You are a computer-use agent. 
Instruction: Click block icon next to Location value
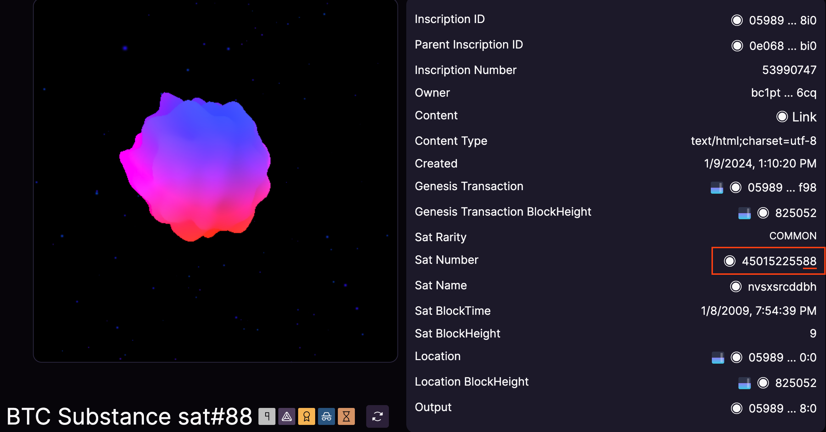718,358
